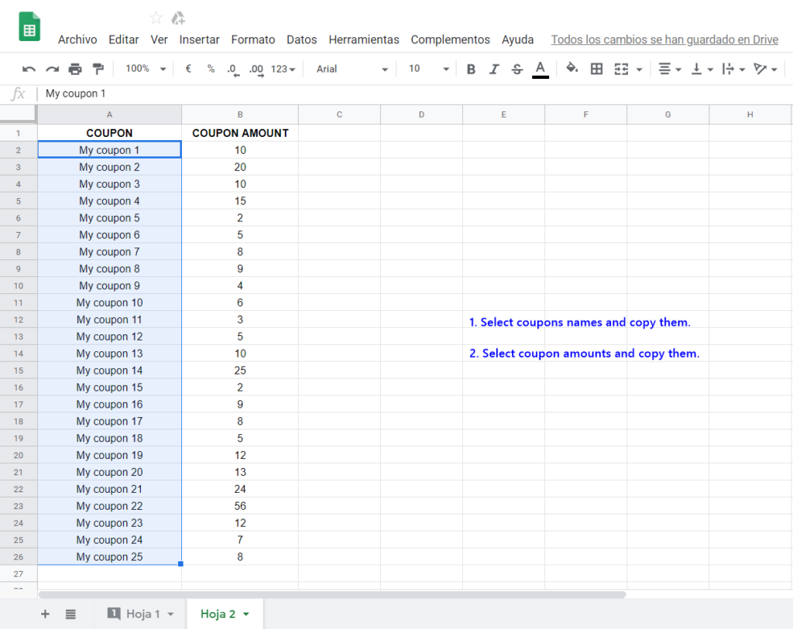Viewport: 793px width, 629px height.
Task: Add a new sheet with the plus button
Action: click(x=45, y=614)
